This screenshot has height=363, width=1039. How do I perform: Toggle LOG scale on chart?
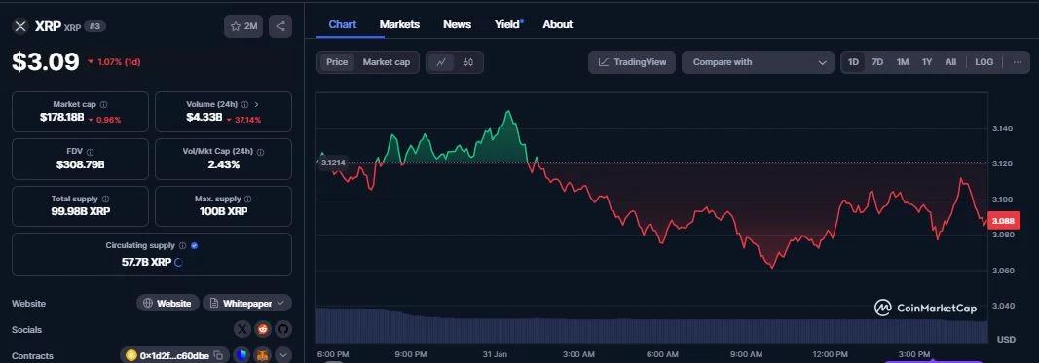984,62
